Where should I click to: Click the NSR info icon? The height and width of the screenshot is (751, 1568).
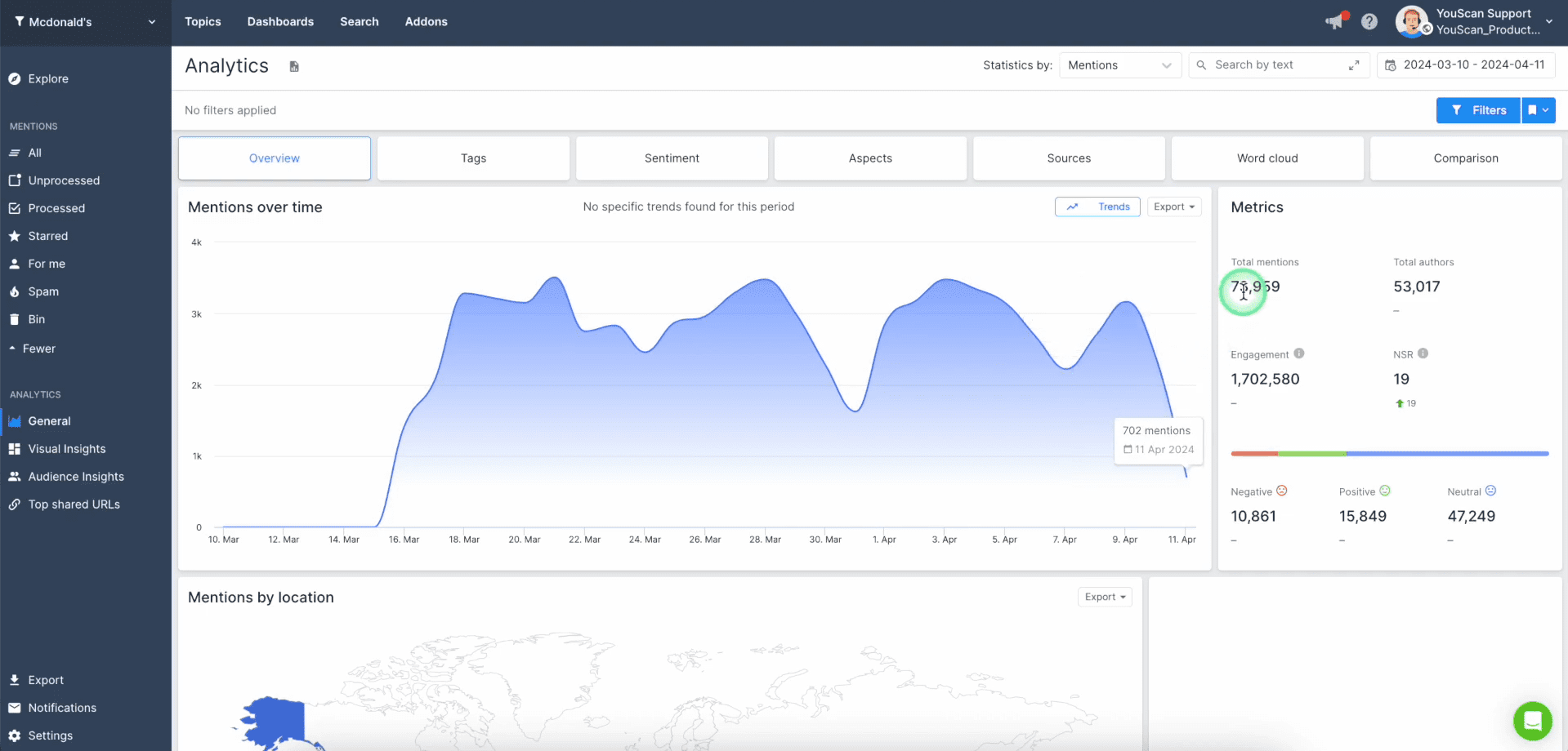tap(1423, 353)
